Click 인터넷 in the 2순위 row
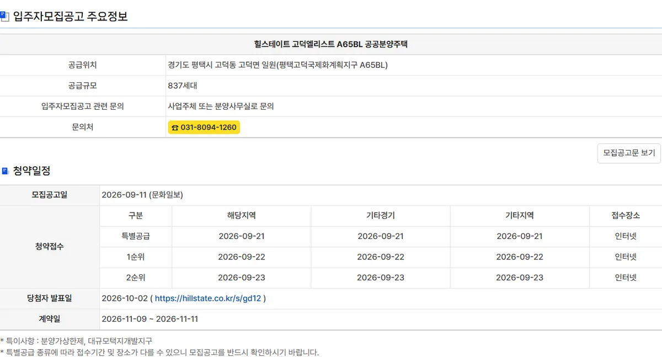The image size is (662, 357). pyautogui.click(x=626, y=278)
